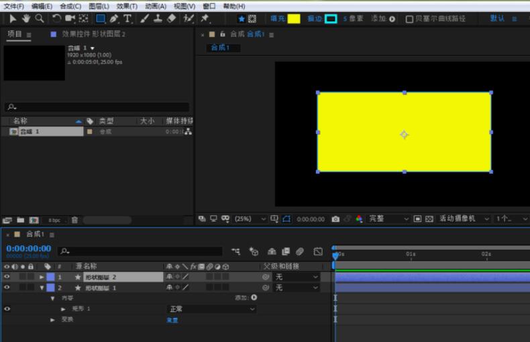Image resolution: width=530 pixels, height=342 pixels.
Task: Open parent dropdown for shape layer 1
Action: point(296,288)
